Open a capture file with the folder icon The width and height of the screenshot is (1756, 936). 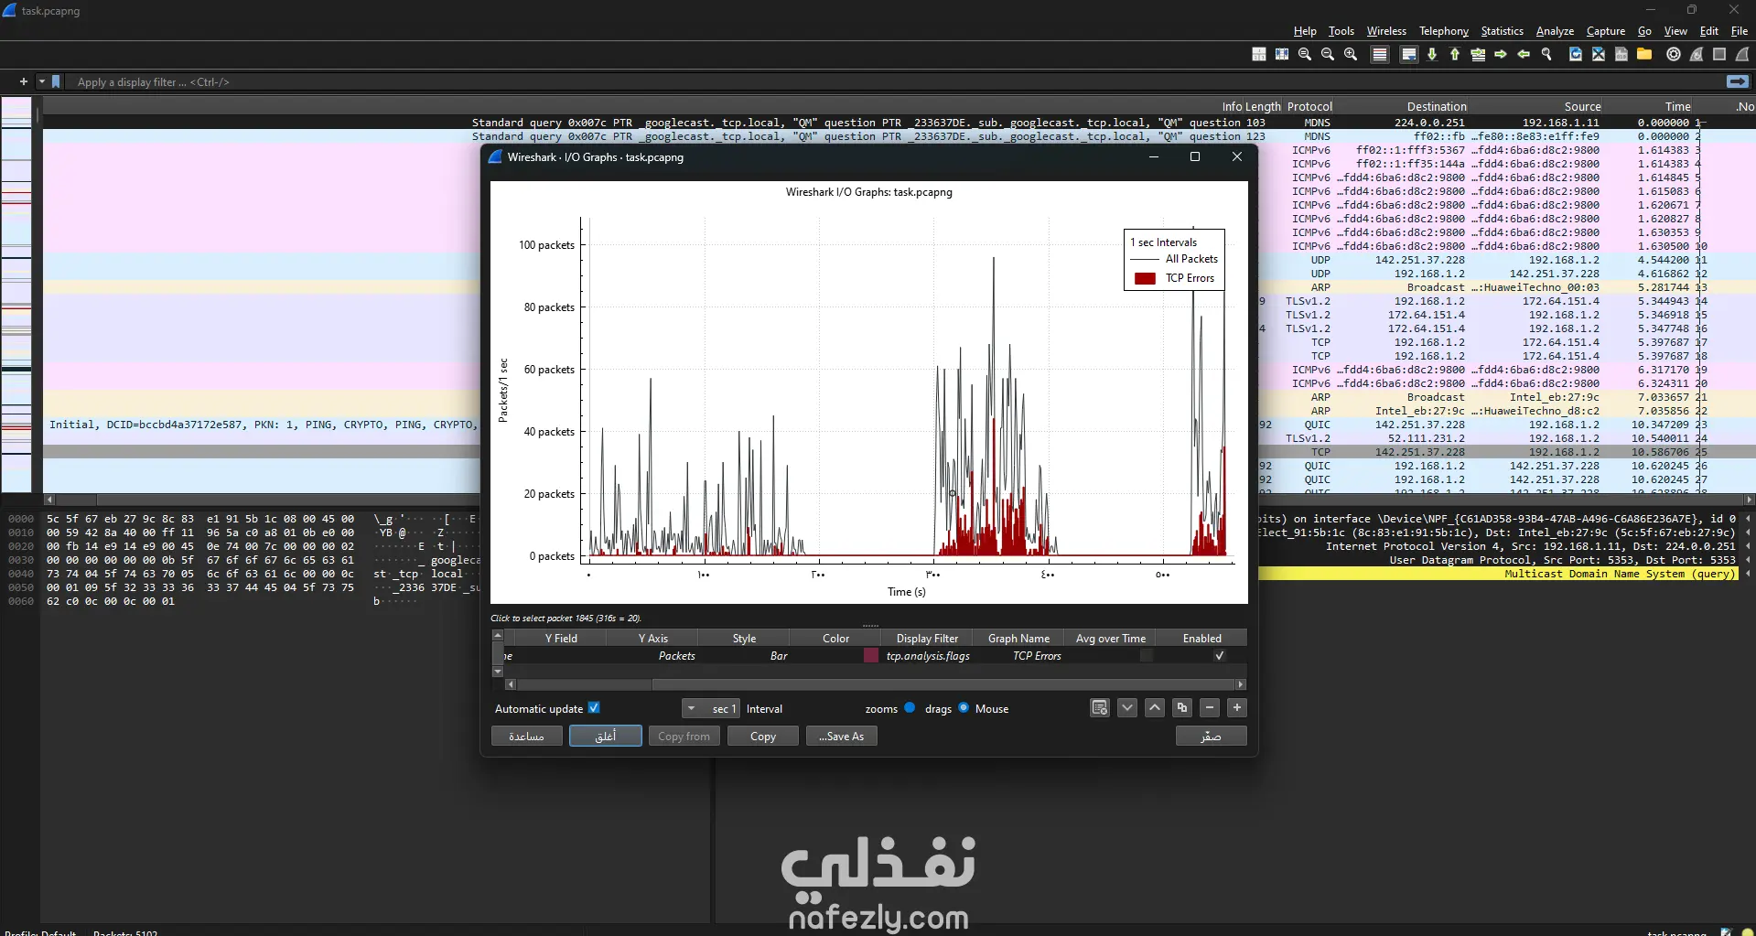point(1644,55)
